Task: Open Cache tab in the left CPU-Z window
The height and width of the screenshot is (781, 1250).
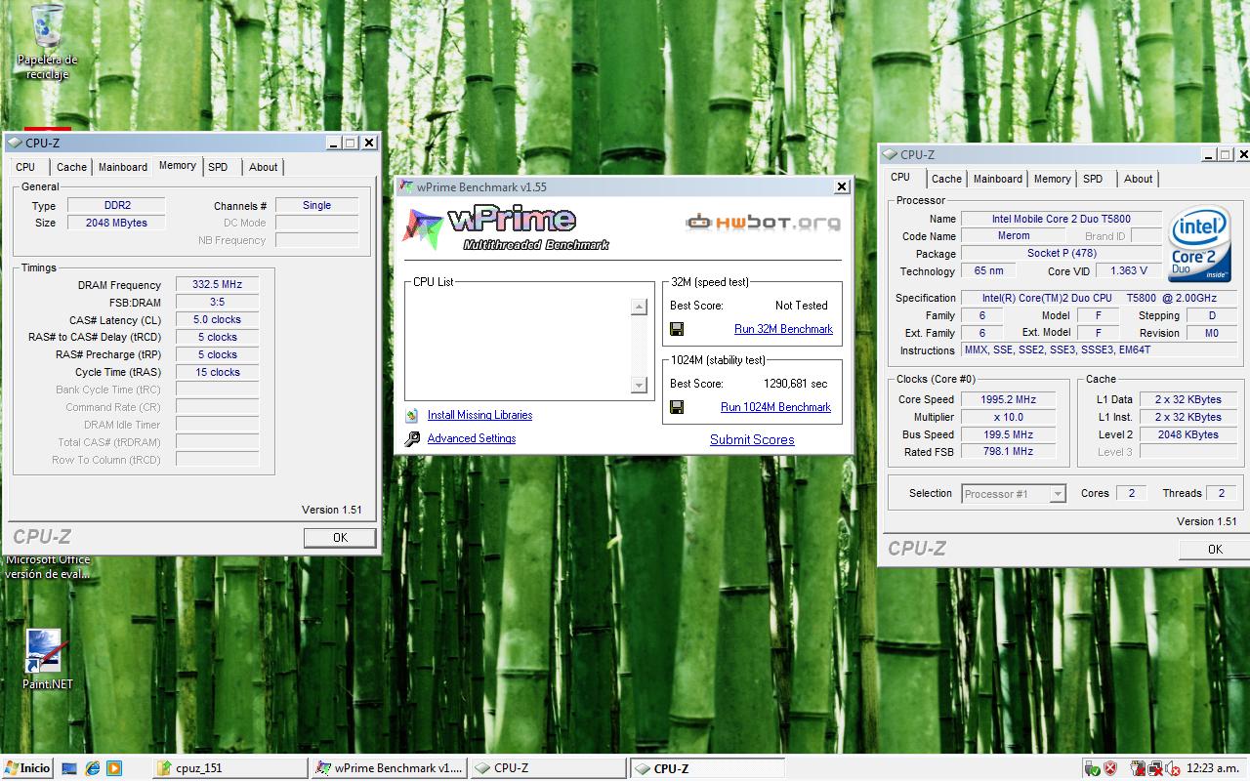Action: click(x=71, y=167)
